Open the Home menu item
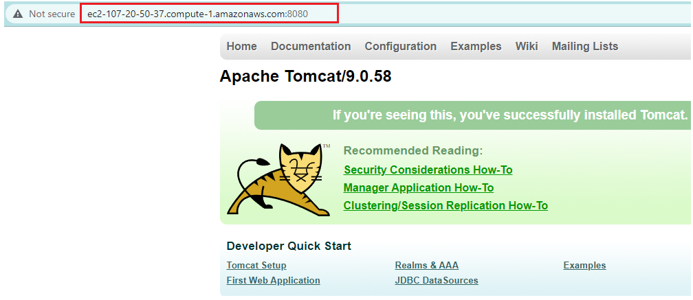The width and height of the screenshot is (693, 300). tap(242, 46)
